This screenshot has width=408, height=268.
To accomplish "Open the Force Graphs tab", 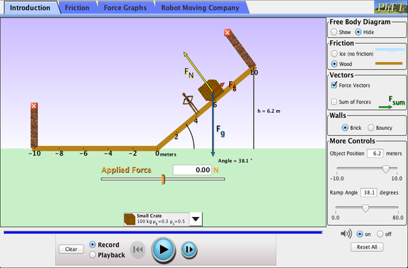I will click(x=125, y=7).
